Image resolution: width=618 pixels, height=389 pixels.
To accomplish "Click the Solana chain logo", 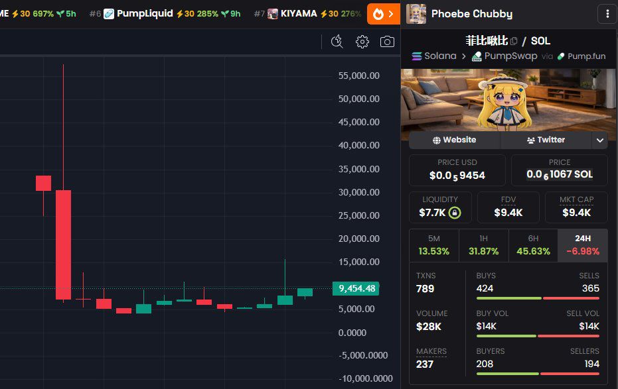I will (417, 56).
